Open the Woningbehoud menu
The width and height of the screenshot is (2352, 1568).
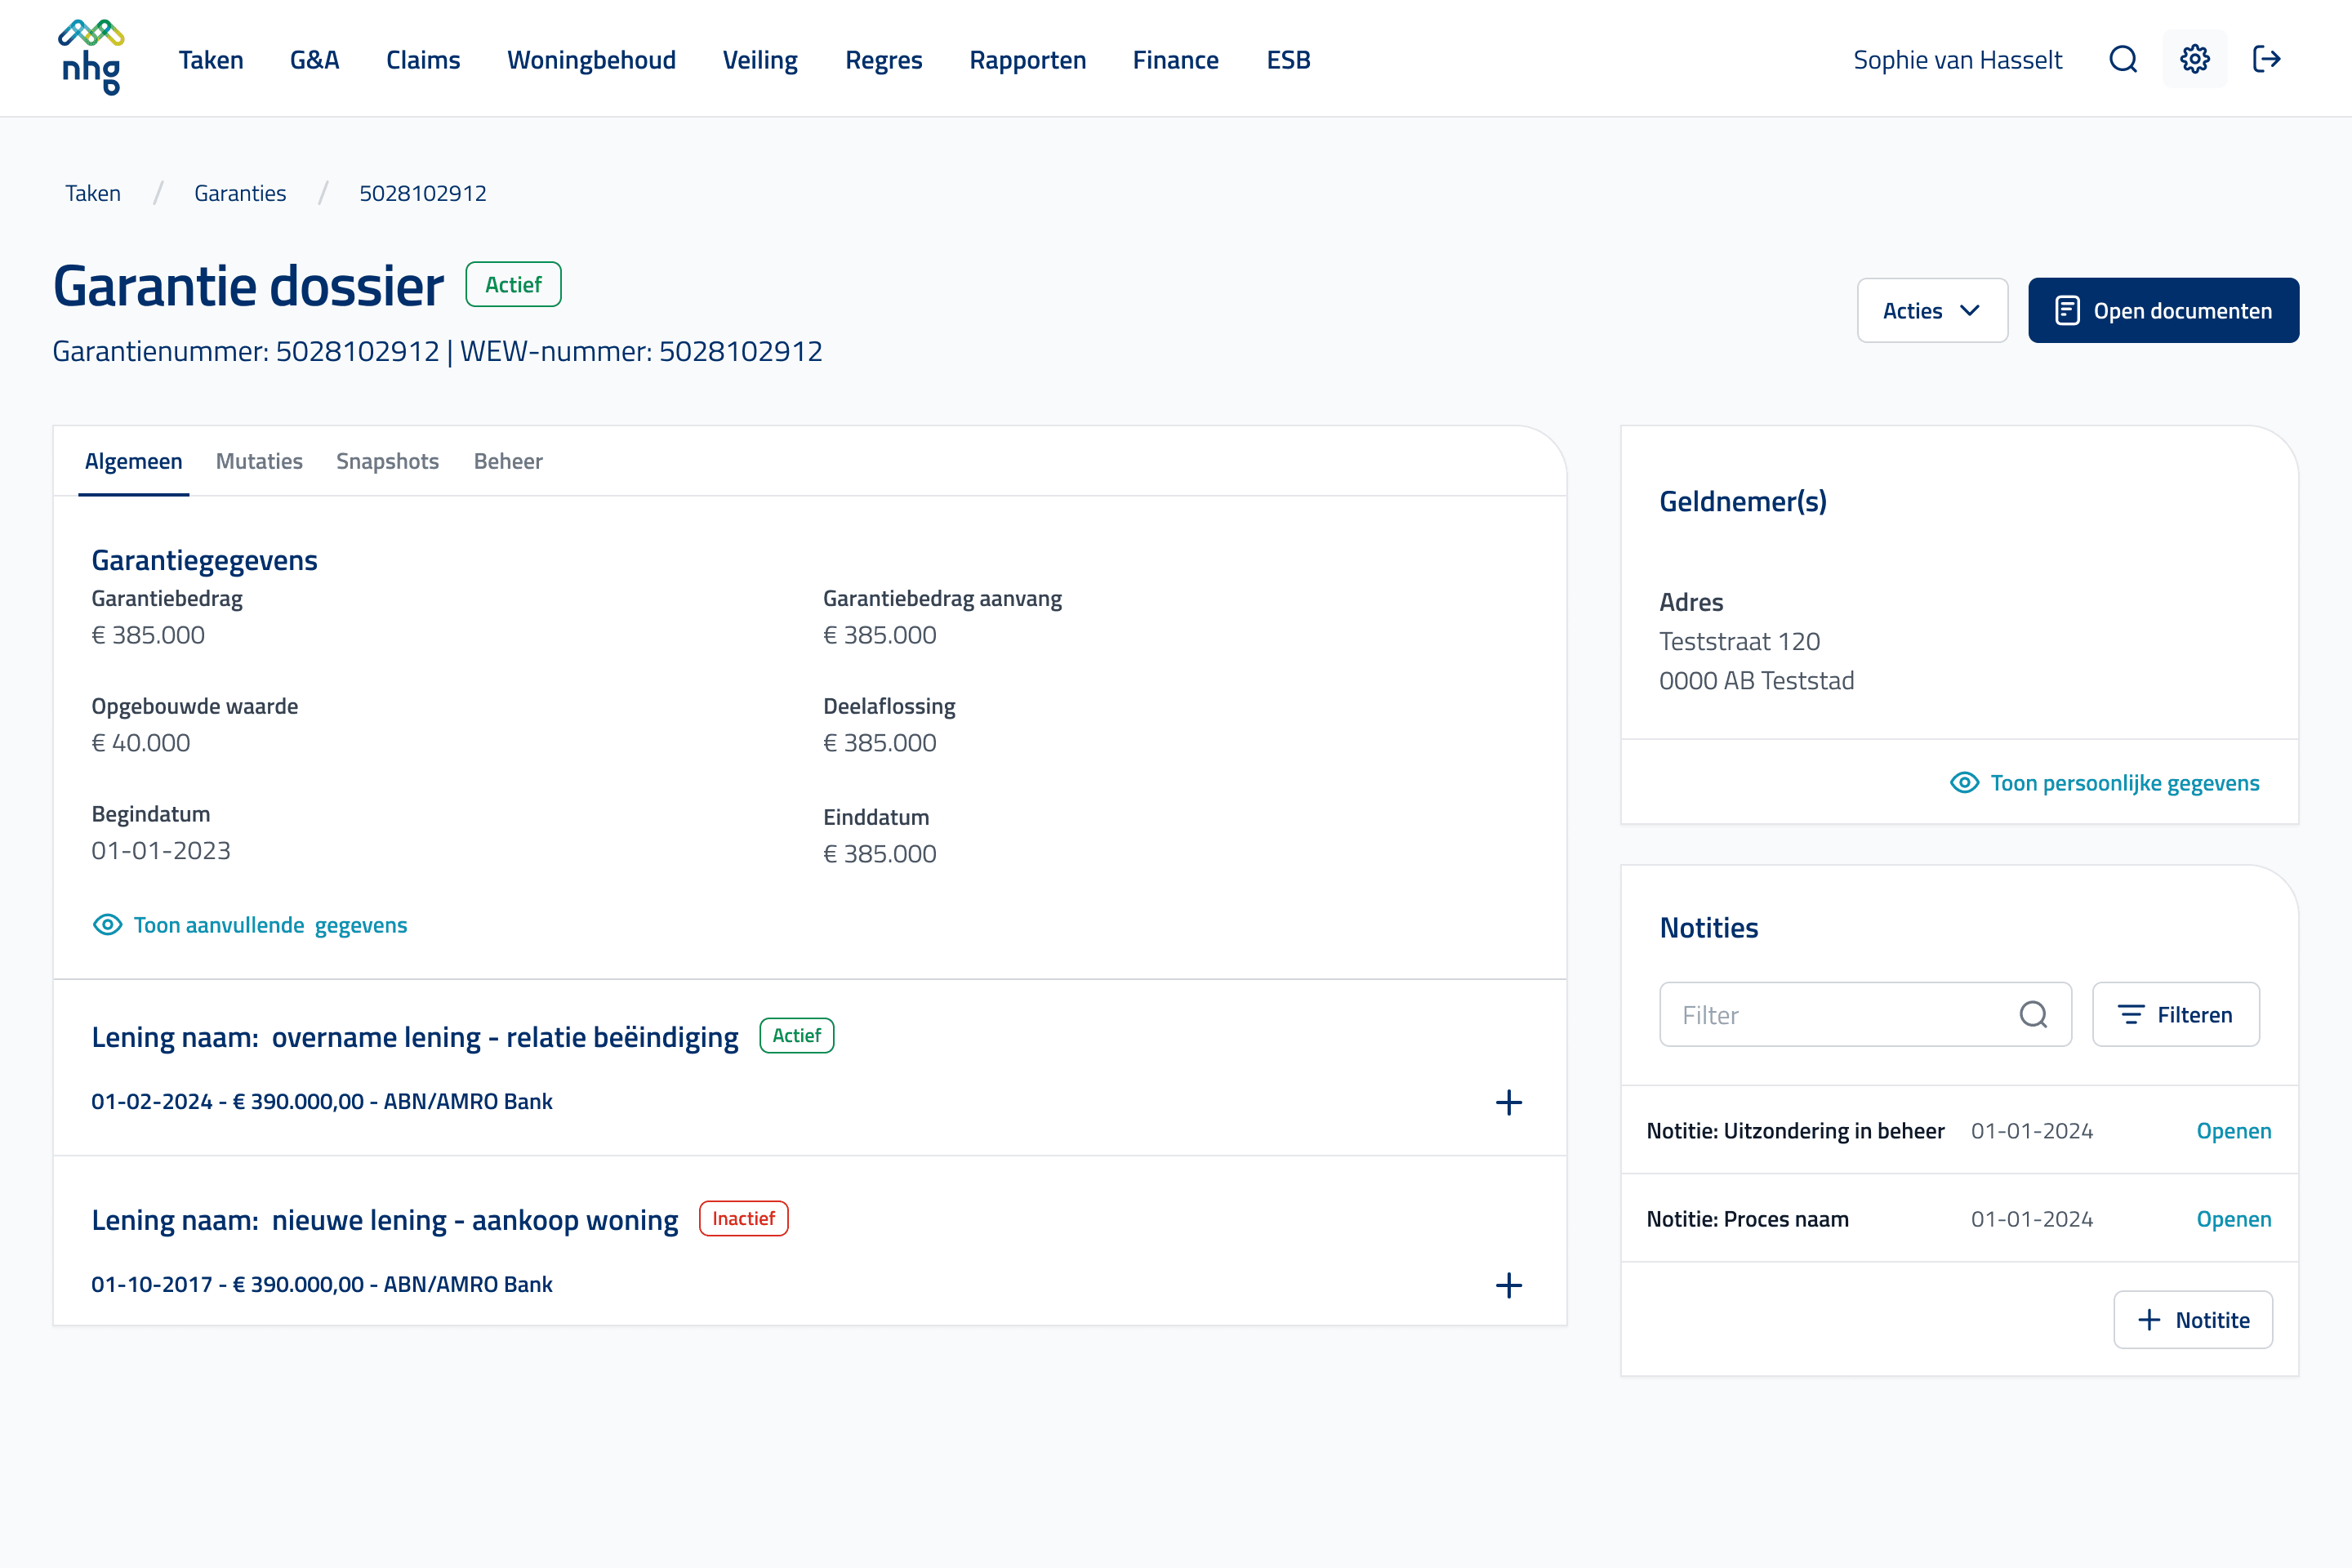click(591, 60)
